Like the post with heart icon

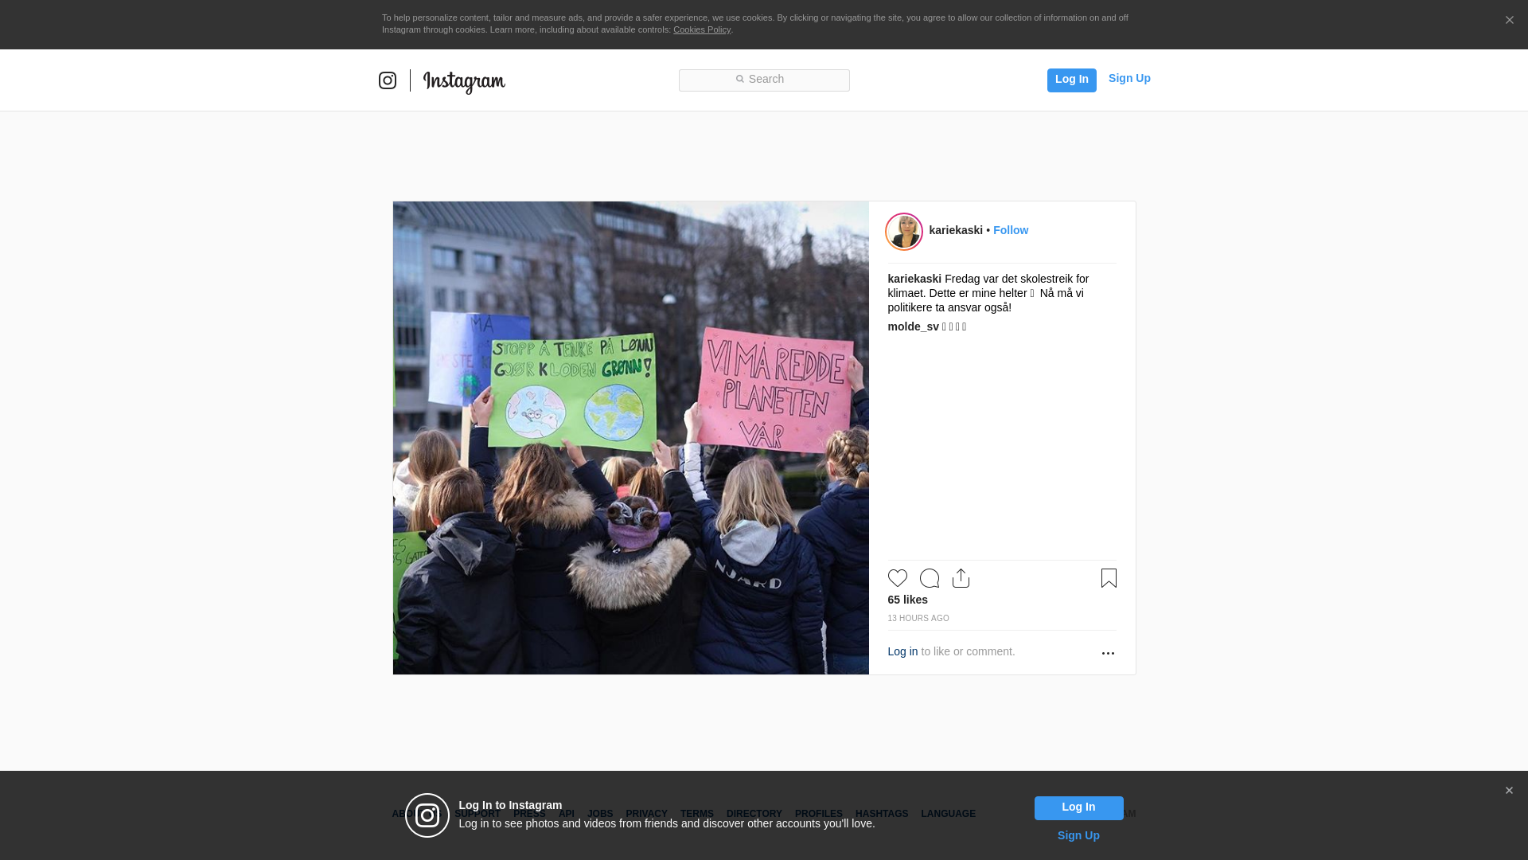pyautogui.click(x=898, y=578)
